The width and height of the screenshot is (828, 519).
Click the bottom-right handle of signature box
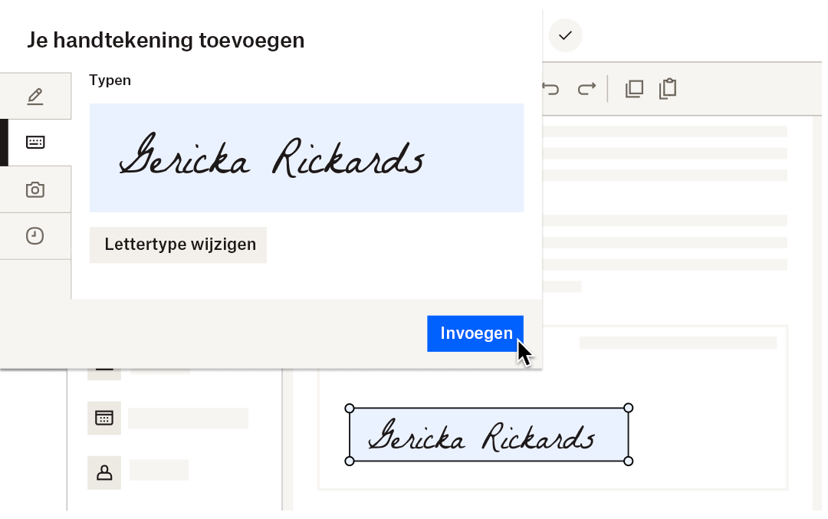[x=629, y=462]
